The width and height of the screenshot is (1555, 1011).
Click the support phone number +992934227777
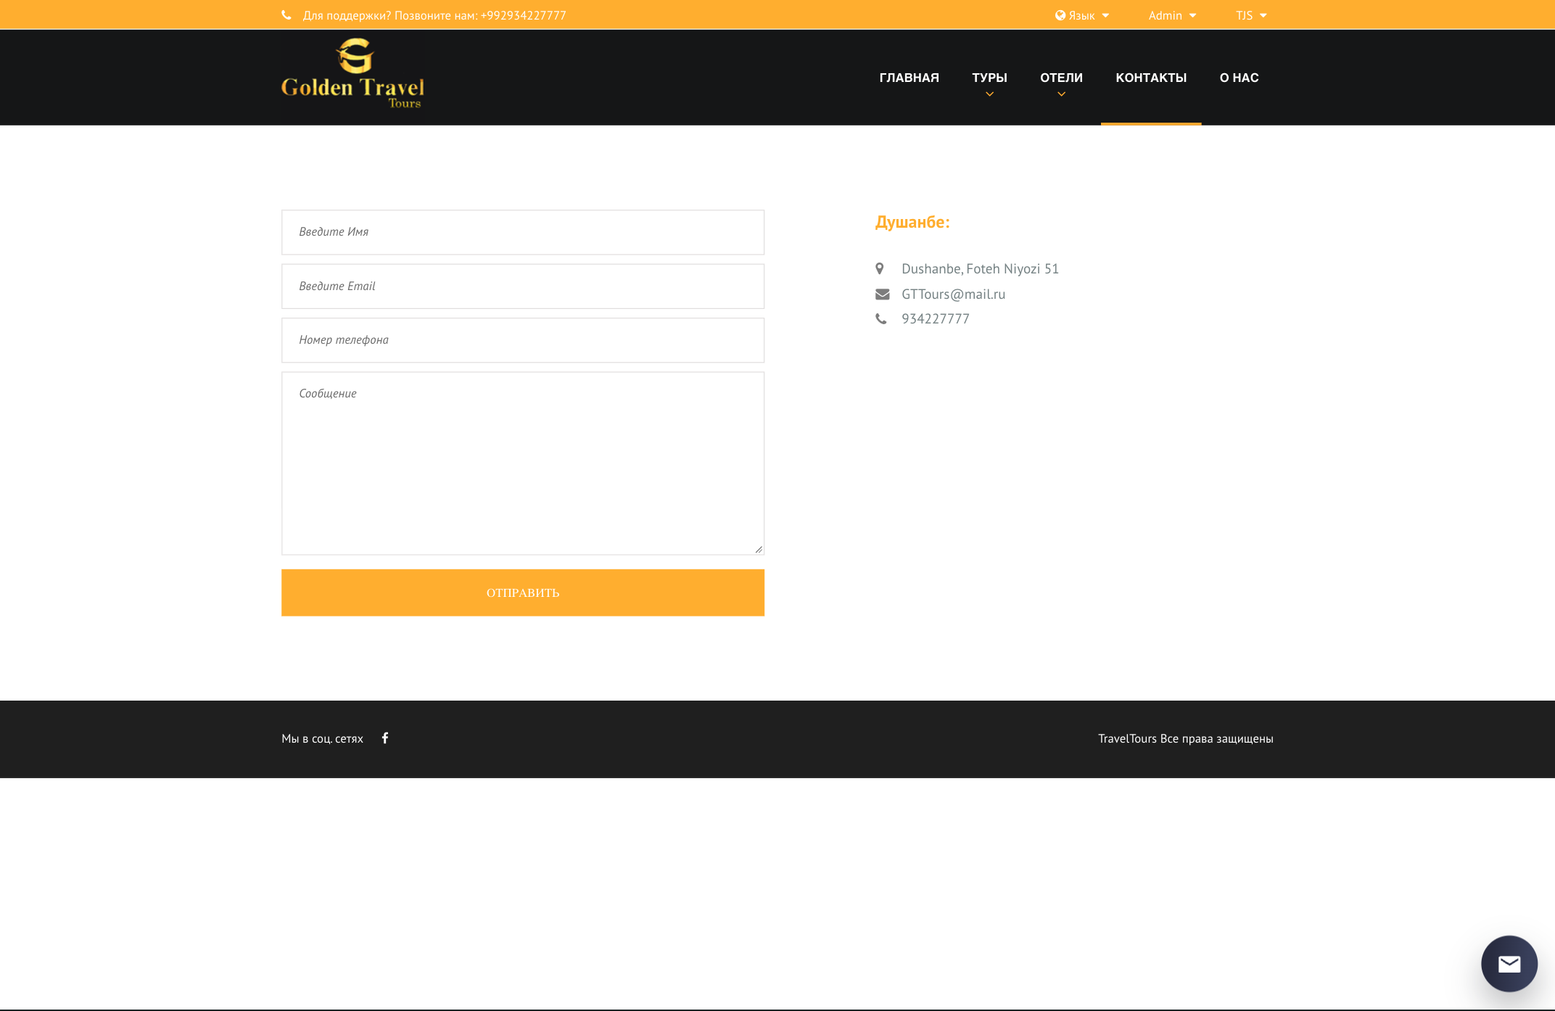[x=523, y=15]
